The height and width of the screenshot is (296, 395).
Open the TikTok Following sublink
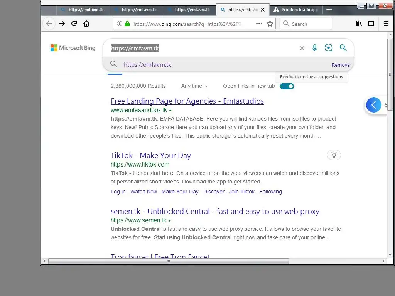pyautogui.click(x=270, y=192)
